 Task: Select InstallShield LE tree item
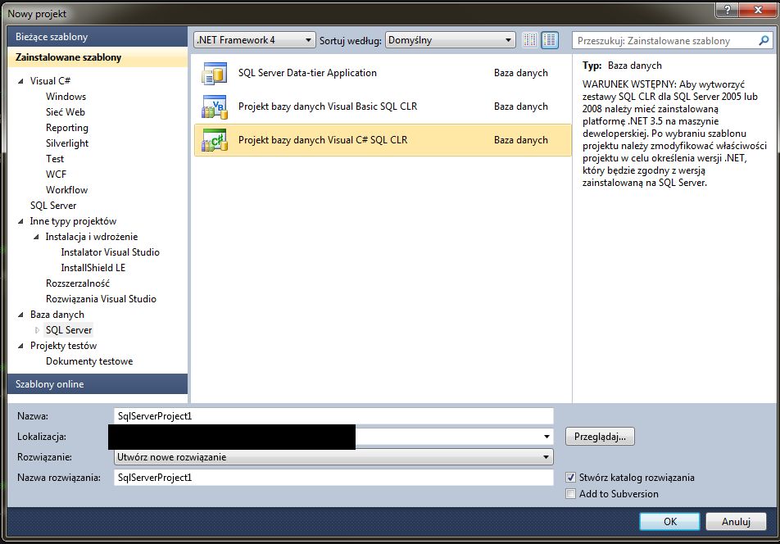pyautogui.click(x=93, y=268)
